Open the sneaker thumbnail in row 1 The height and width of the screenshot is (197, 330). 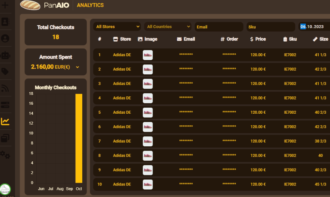tap(148, 55)
